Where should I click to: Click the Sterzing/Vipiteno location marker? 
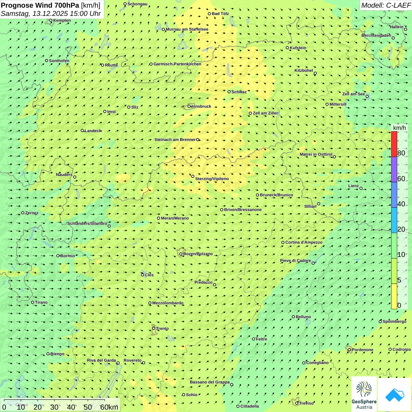click(193, 176)
